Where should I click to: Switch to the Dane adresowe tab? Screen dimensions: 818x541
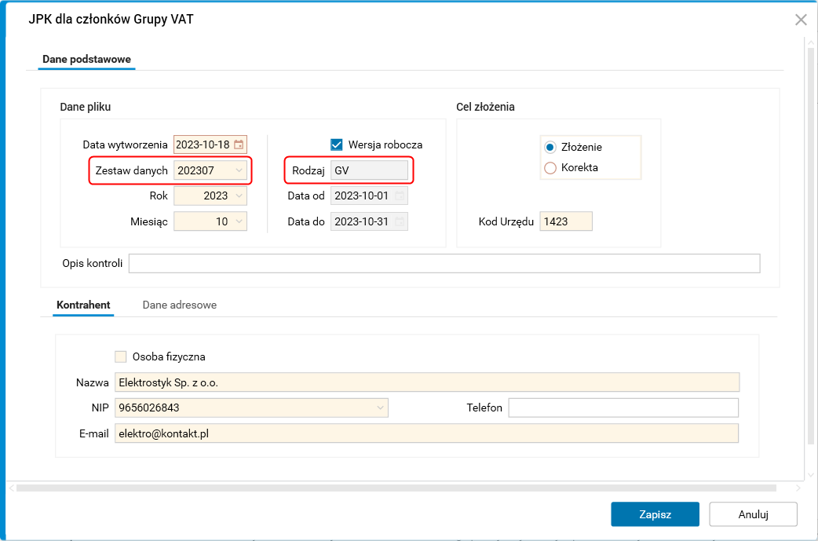point(180,305)
